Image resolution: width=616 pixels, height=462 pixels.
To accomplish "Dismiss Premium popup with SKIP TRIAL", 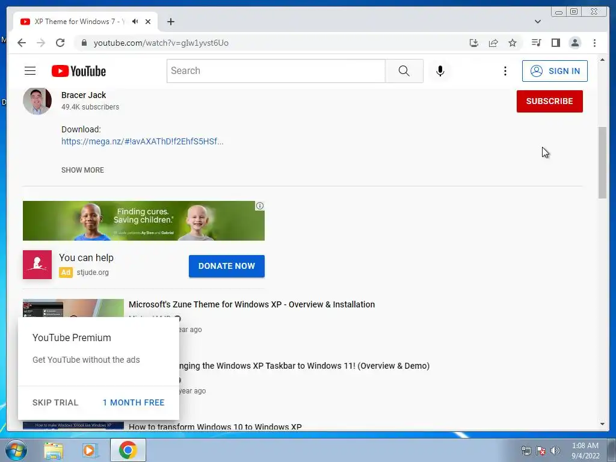I will 55,402.
